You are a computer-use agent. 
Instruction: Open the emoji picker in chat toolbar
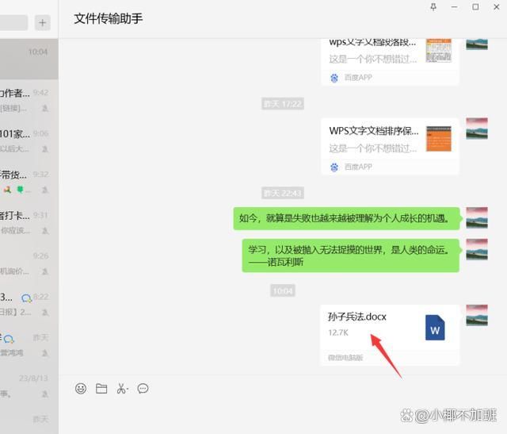(x=81, y=388)
